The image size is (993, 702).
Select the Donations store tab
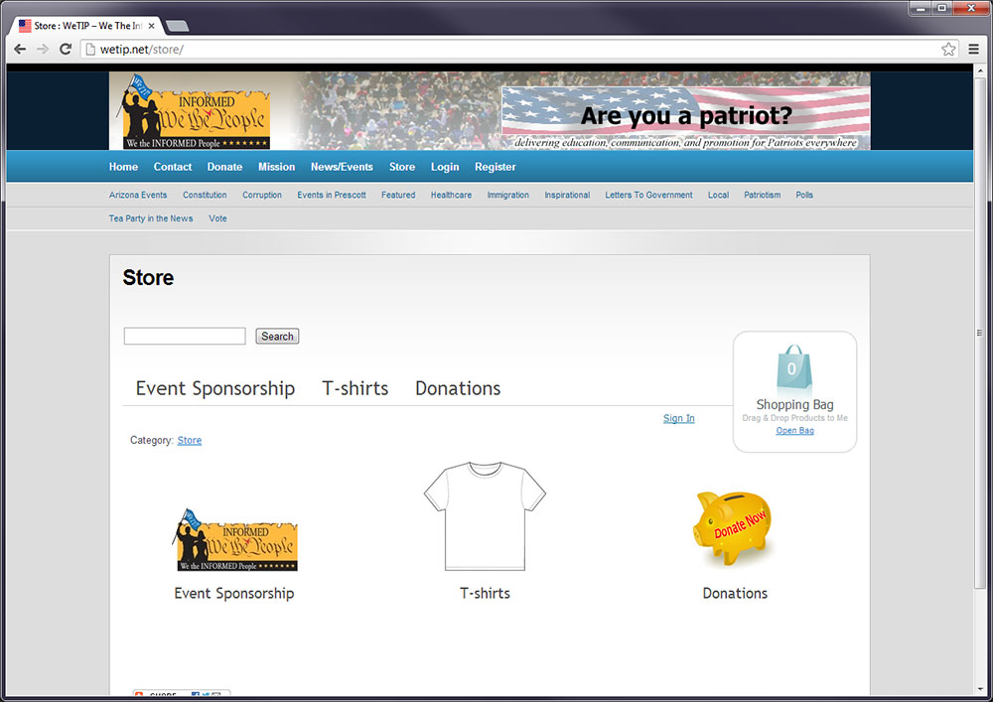458,388
